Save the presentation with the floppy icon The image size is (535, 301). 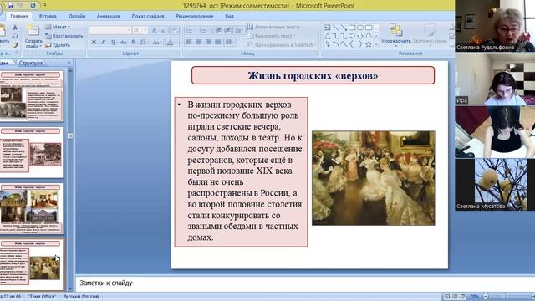[10, 6]
